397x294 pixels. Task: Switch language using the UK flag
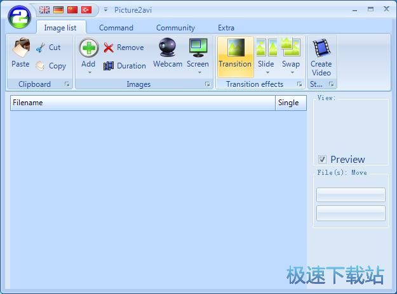pos(44,10)
